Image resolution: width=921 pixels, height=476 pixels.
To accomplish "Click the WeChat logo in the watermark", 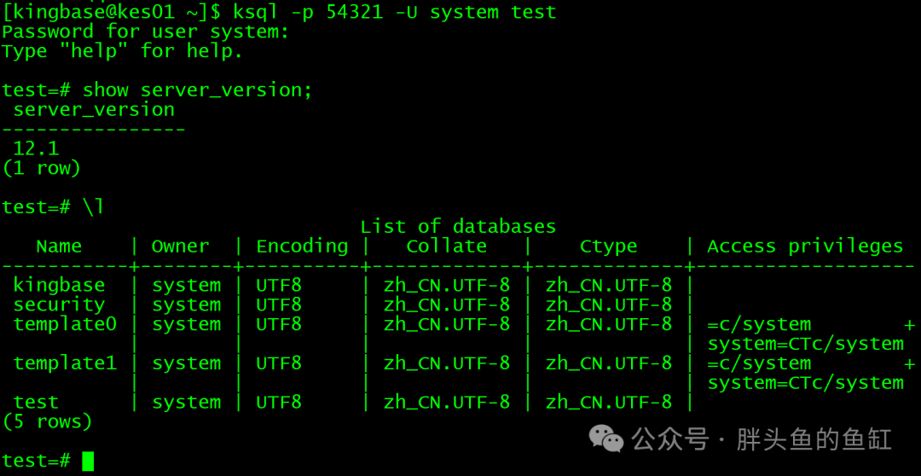I will point(606,438).
